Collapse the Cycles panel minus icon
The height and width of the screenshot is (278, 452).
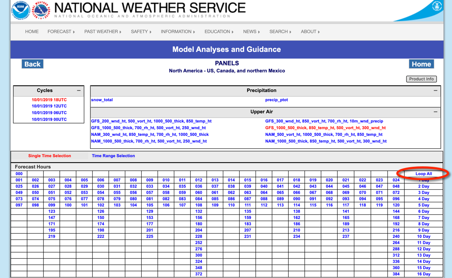pyautogui.click(x=79, y=90)
